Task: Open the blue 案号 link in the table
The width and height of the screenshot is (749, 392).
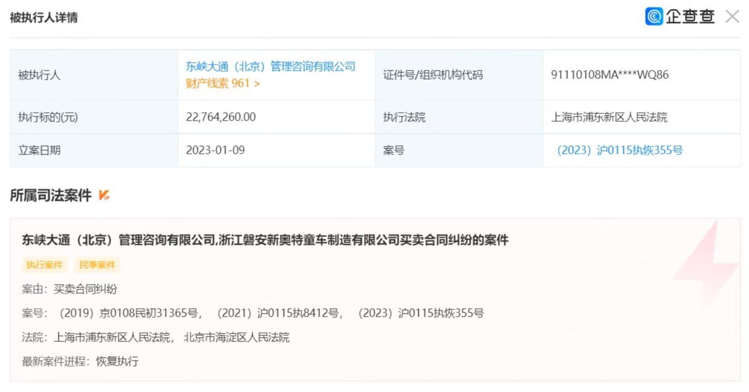Action: click(620, 150)
